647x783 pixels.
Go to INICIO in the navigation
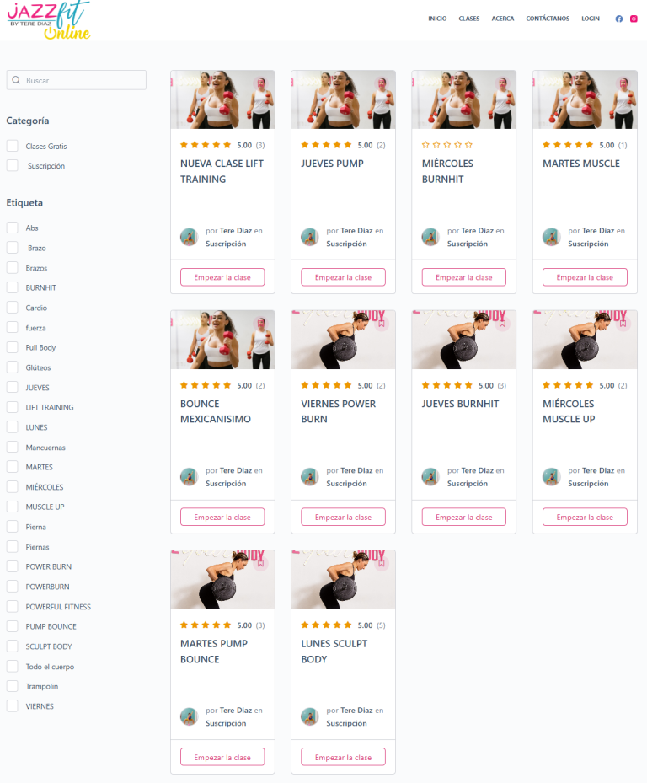pyautogui.click(x=437, y=19)
